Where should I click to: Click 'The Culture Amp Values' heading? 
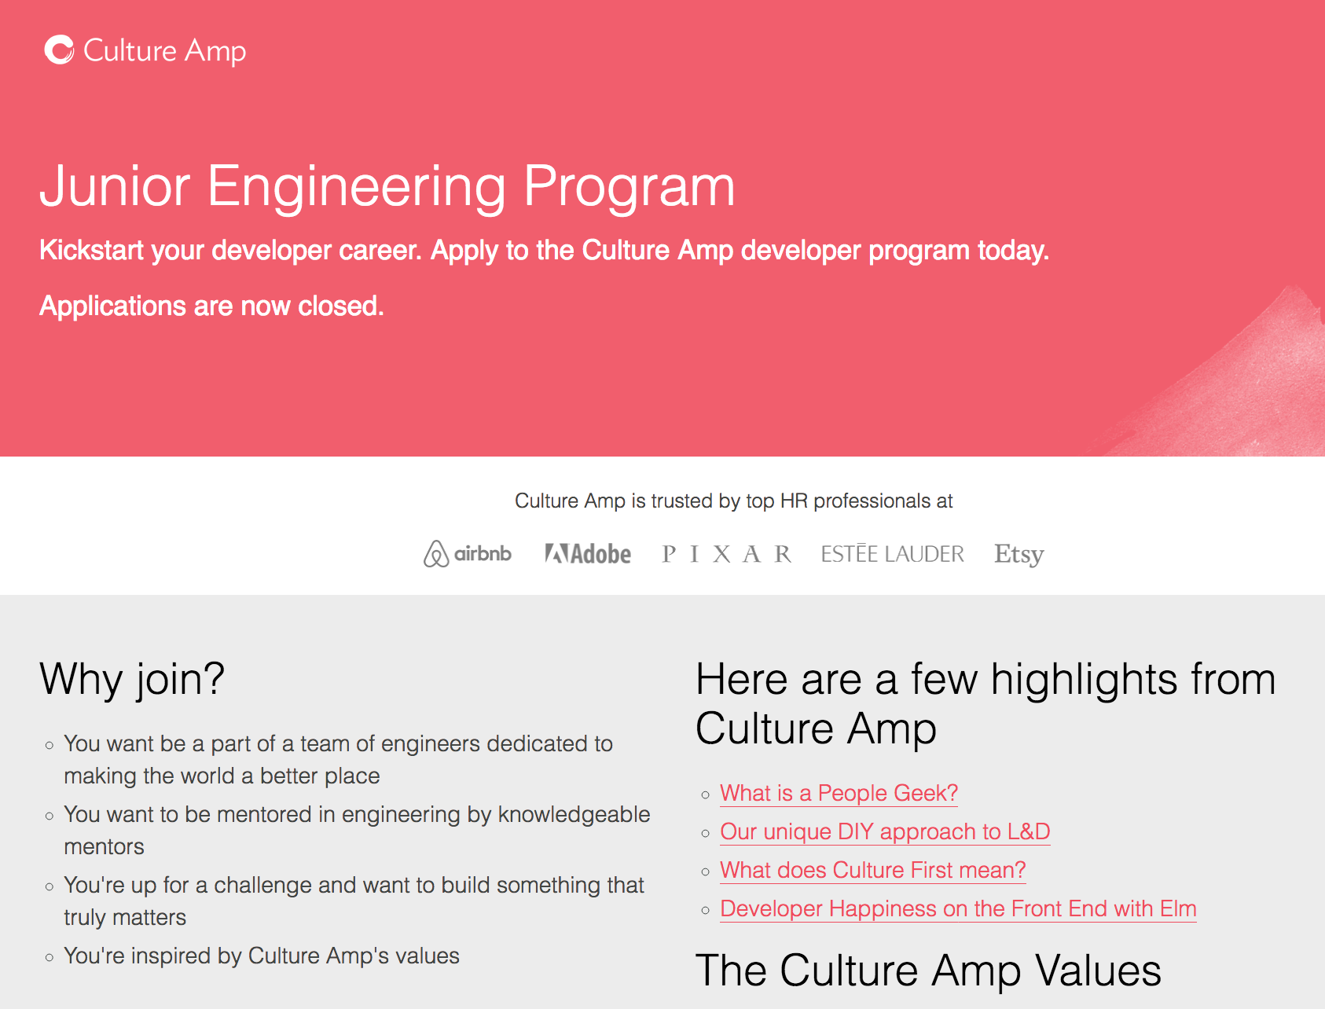929,970
